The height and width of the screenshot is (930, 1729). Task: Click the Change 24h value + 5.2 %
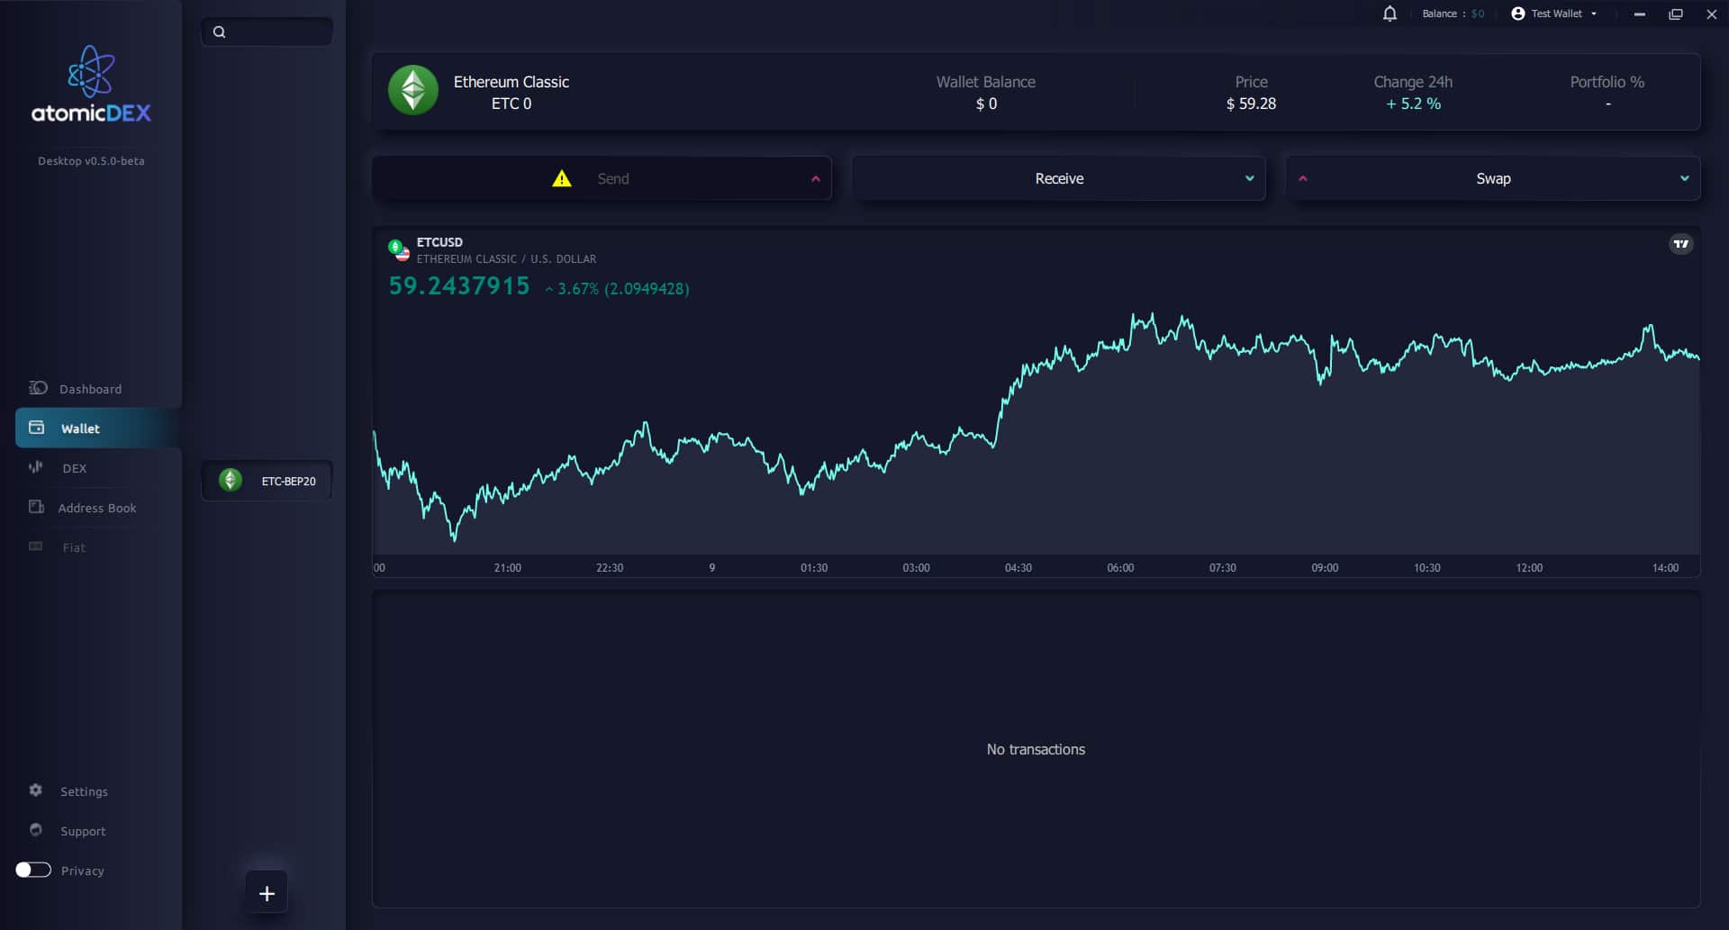pyautogui.click(x=1413, y=104)
